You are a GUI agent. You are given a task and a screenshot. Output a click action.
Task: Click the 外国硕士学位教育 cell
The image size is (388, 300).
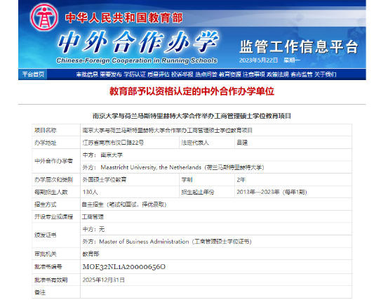click(x=130, y=180)
